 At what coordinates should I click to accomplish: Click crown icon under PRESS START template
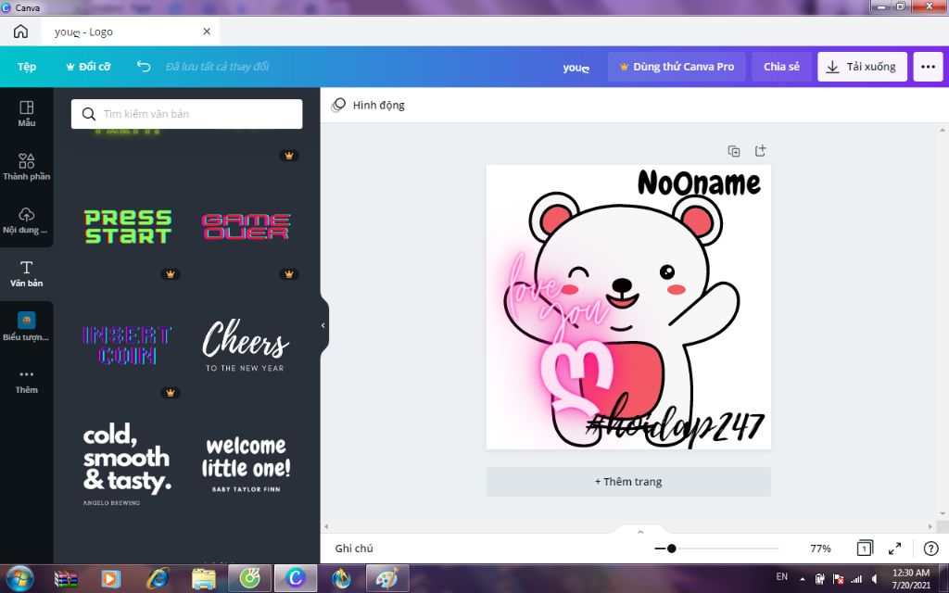click(171, 274)
